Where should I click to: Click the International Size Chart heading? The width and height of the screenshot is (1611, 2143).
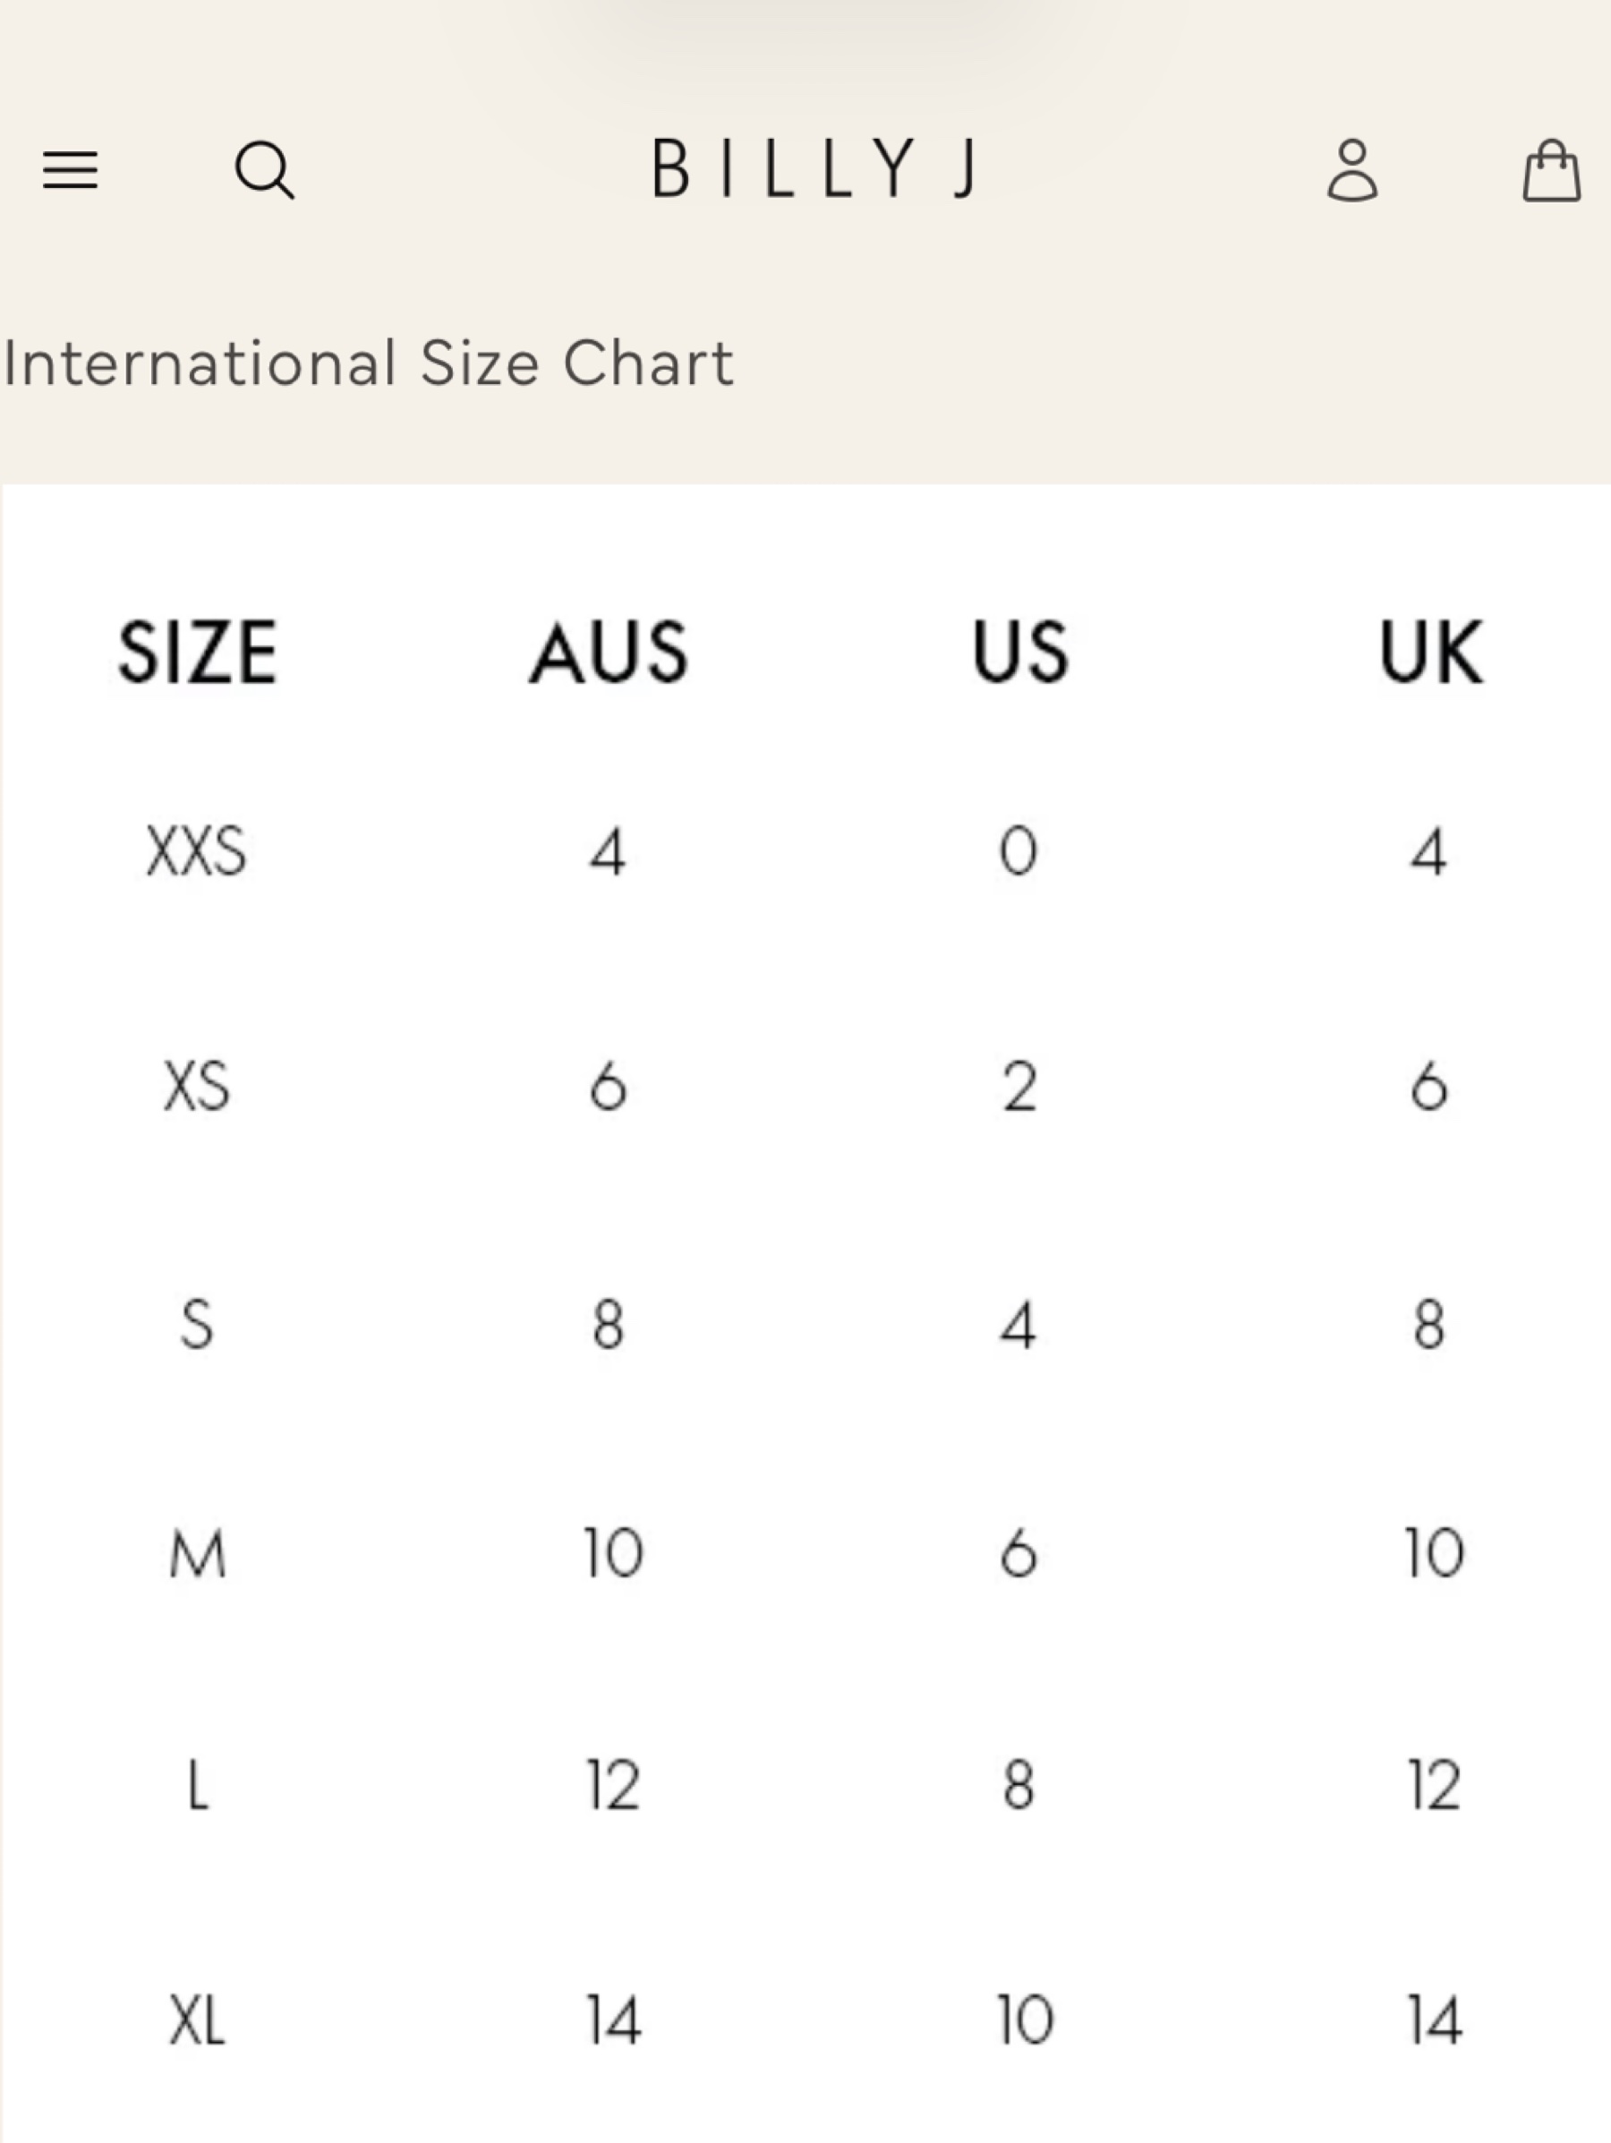coord(367,364)
